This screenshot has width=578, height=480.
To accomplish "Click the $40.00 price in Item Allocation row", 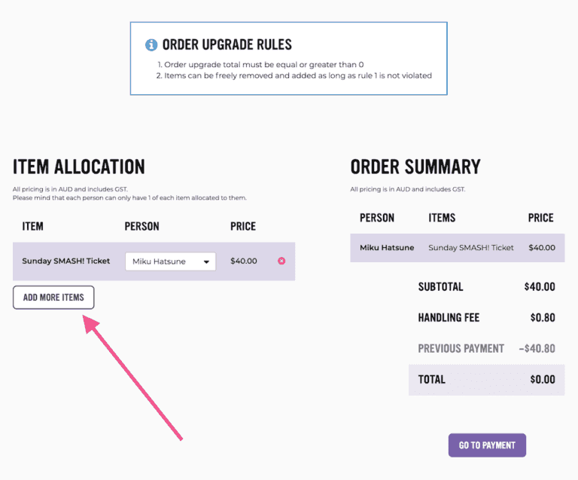I will tap(244, 261).
